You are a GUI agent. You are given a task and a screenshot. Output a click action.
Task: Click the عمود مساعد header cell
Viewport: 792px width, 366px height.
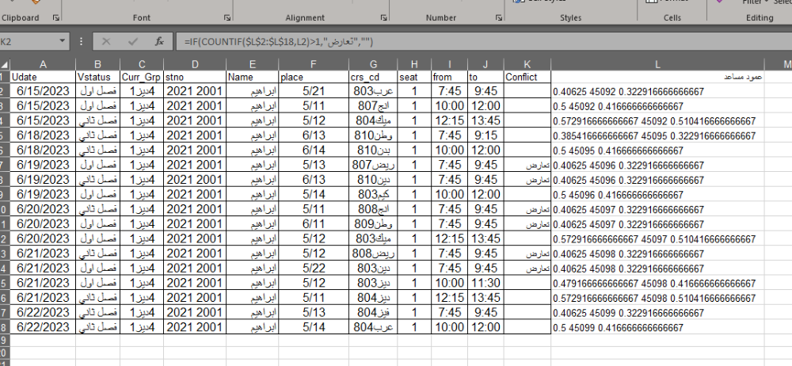coord(657,77)
